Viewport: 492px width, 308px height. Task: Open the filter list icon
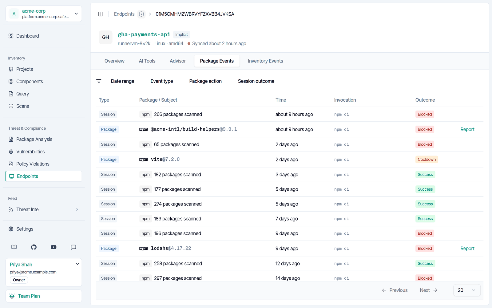pyautogui.click(x=99, y=81)
